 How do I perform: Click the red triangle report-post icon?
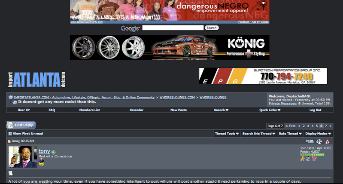(327, 141)
